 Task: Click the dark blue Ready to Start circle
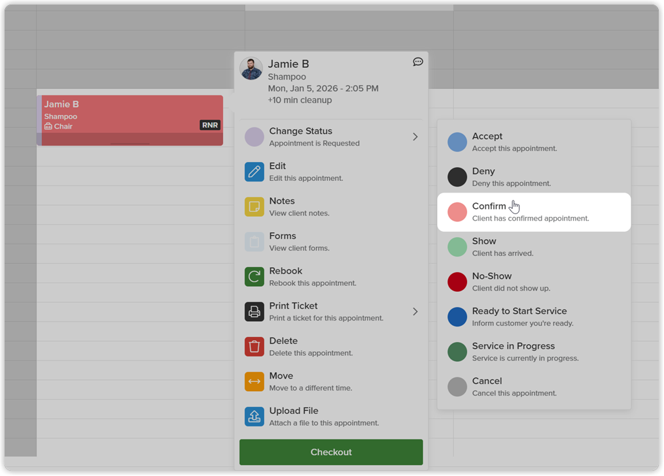point(457,317)
